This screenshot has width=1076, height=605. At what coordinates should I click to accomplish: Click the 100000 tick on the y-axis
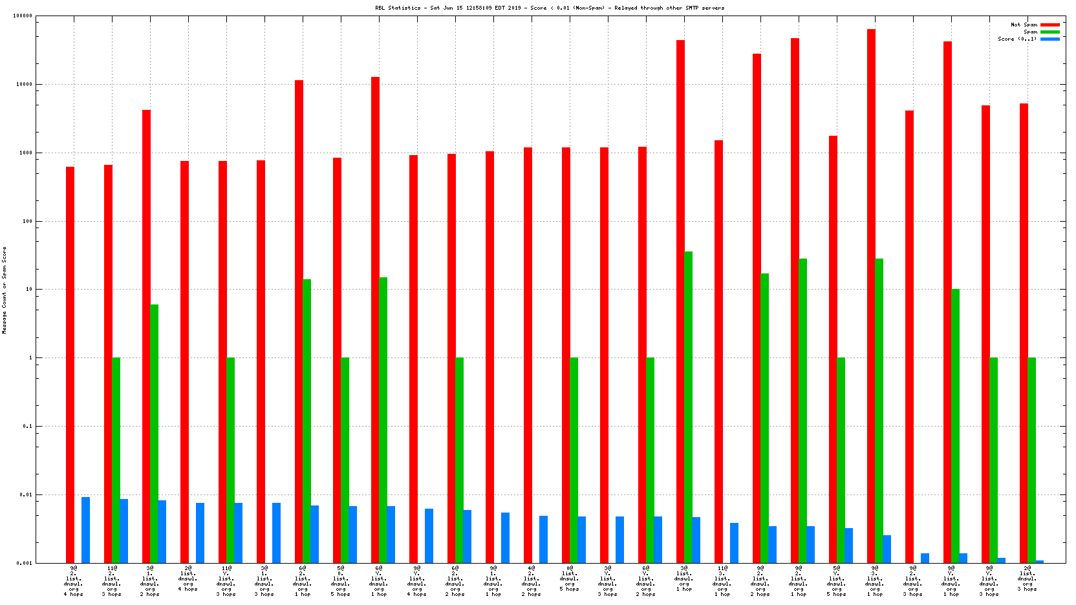click(x=23, y=16)
